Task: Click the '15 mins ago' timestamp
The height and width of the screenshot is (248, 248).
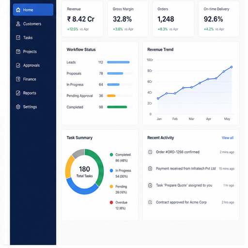Action: coord(227,169)
